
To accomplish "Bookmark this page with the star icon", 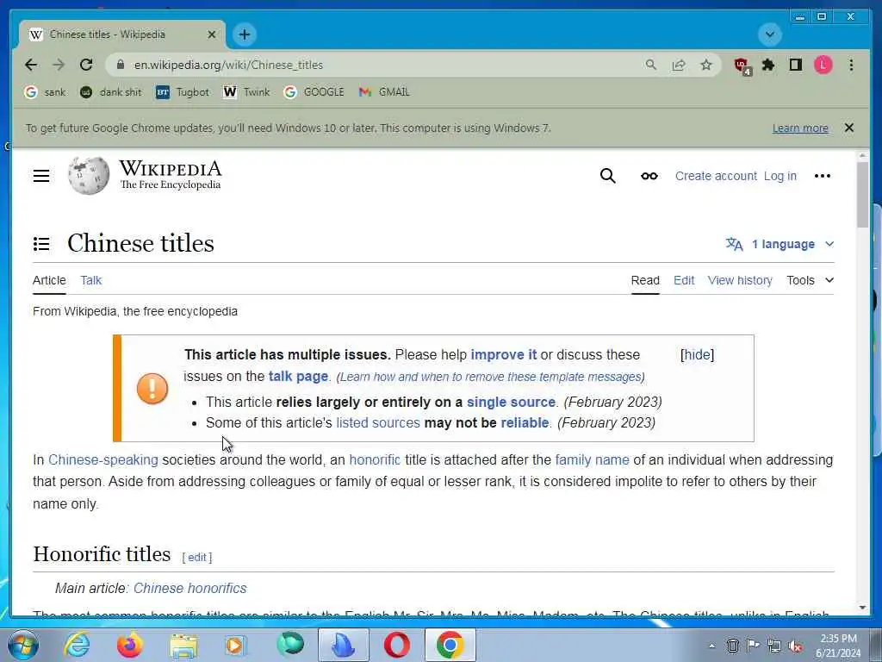I will click(706, 65).
